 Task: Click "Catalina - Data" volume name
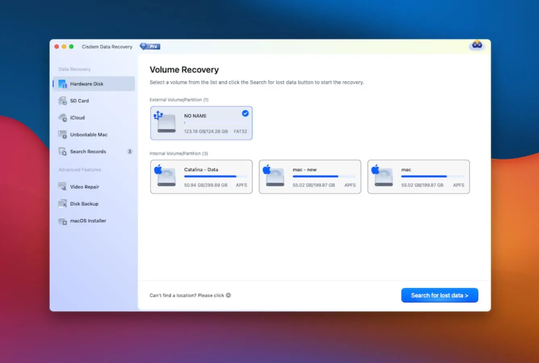coord(201,169)
